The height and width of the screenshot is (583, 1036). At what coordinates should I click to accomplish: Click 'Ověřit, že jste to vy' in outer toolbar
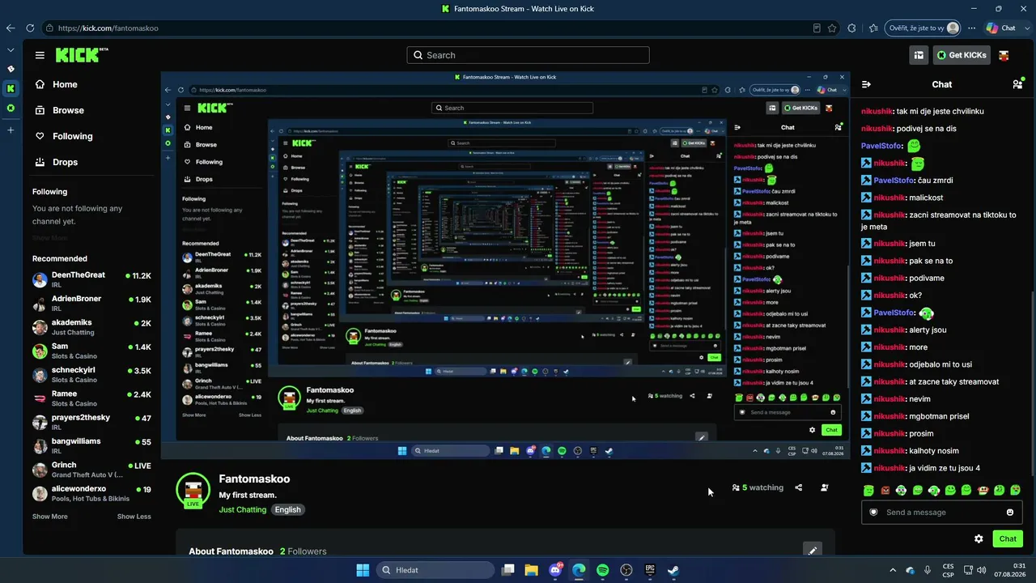(922, 28)
